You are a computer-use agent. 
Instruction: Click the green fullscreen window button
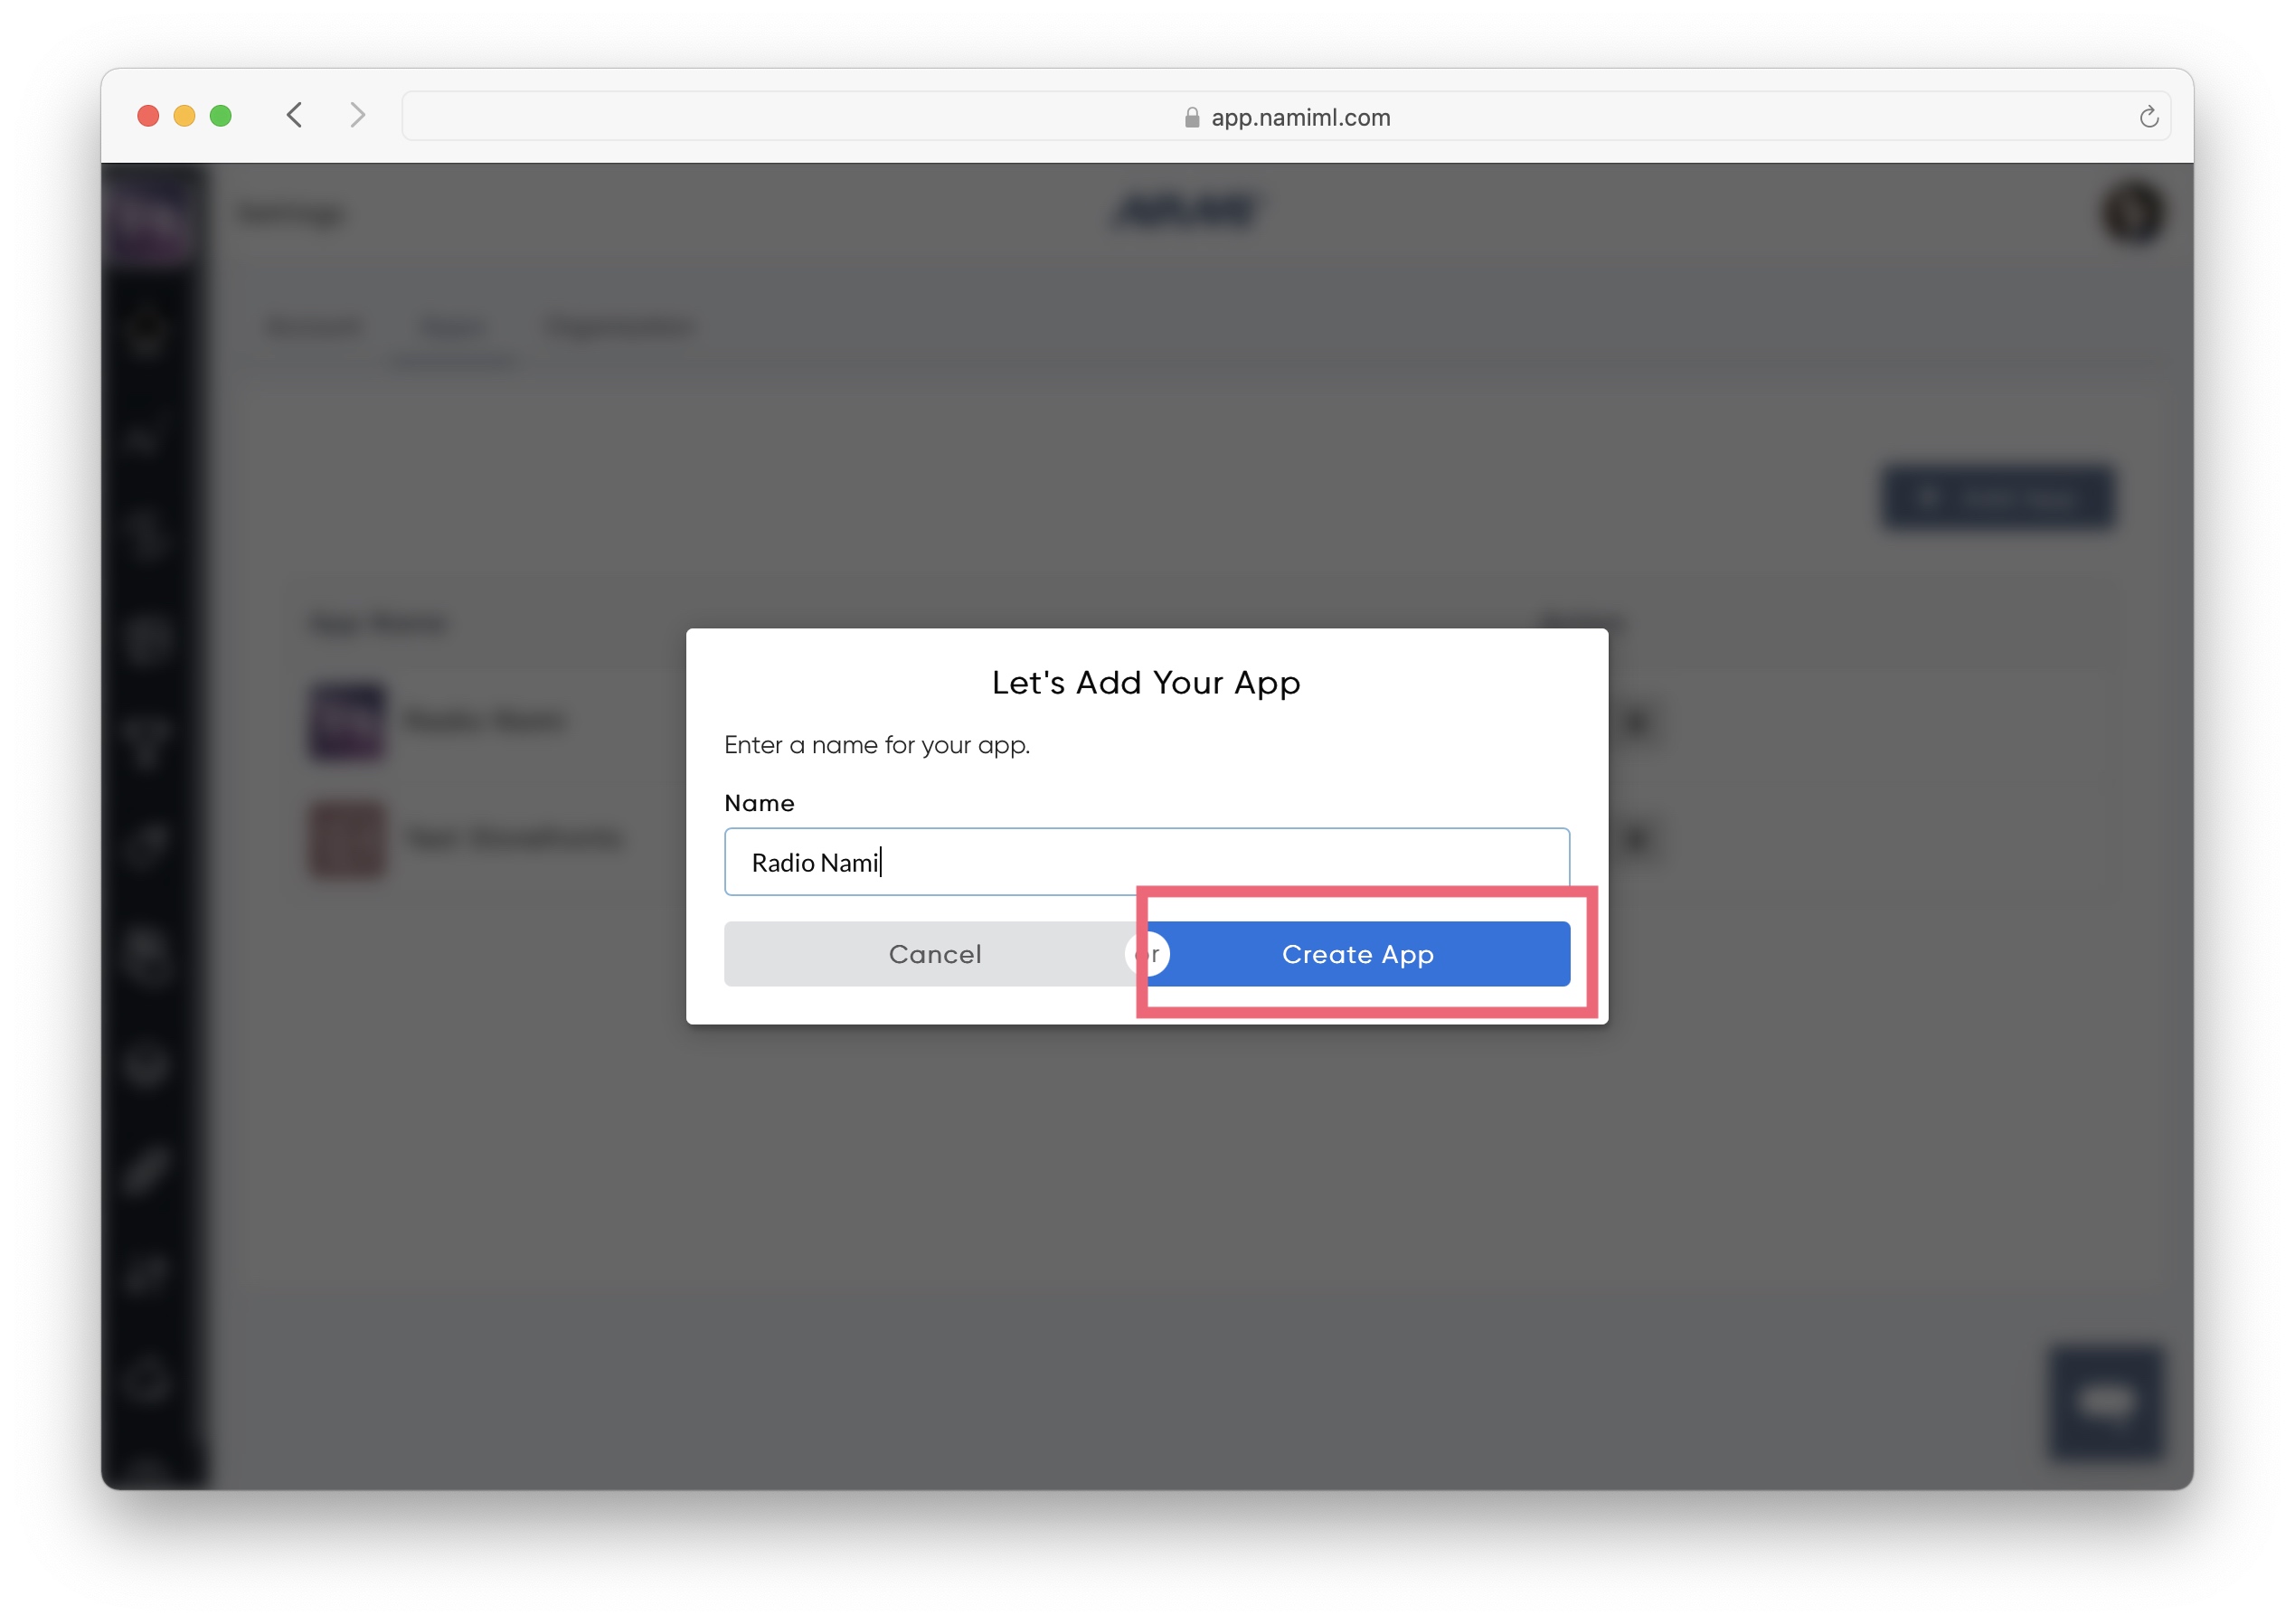221,116
